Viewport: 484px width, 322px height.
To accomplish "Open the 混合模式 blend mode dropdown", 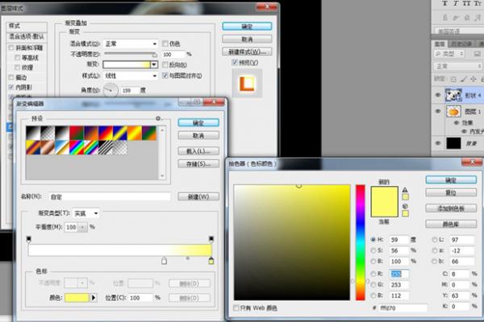I will pyautogui.click(x=130, y=43).
